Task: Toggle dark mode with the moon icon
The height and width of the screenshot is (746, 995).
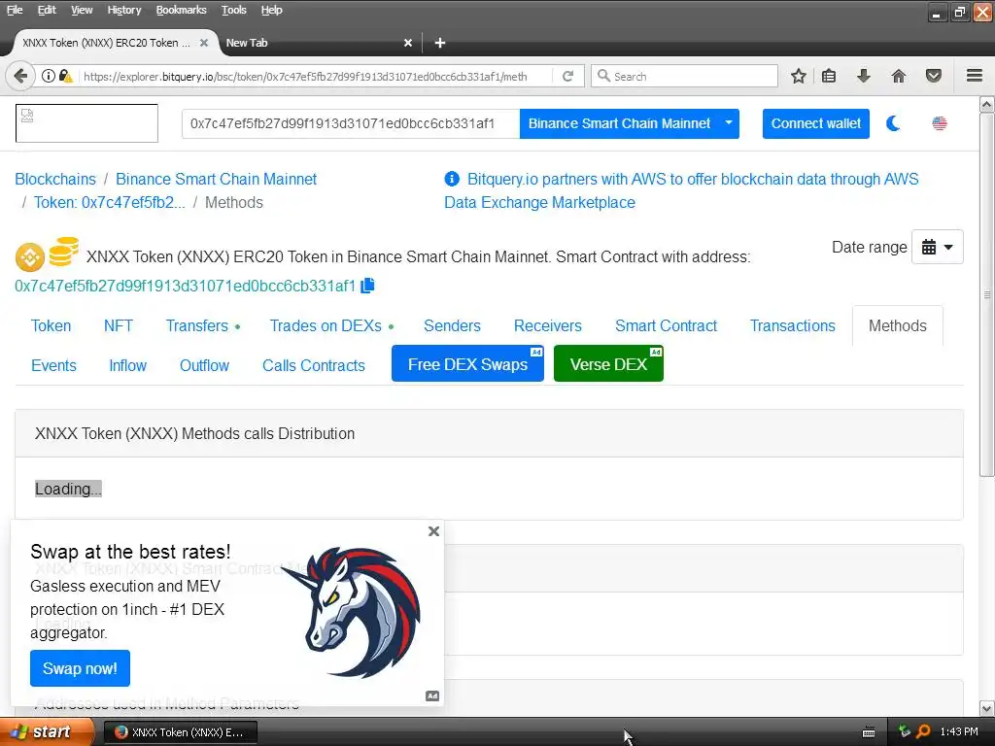Action: click(x=894, y=123)
